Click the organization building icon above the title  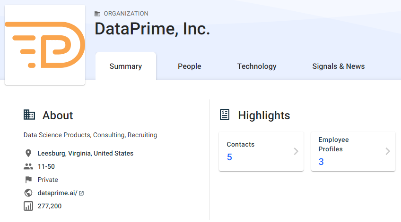pos(97,14)
